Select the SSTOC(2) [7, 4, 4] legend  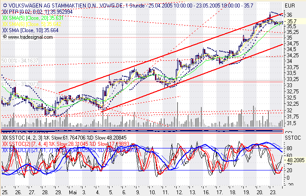tap(69, 144)
